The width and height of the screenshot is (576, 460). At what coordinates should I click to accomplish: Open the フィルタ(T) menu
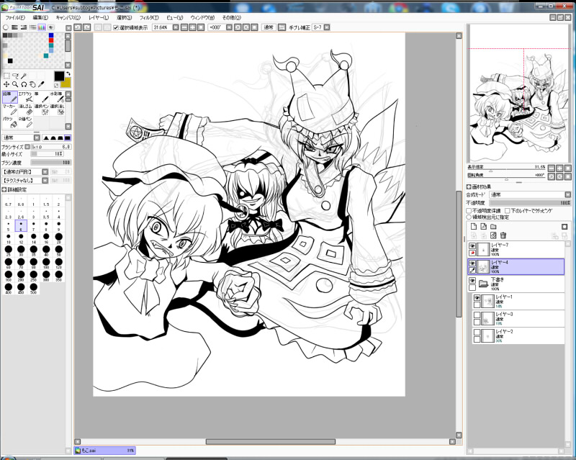click(149, 17)
